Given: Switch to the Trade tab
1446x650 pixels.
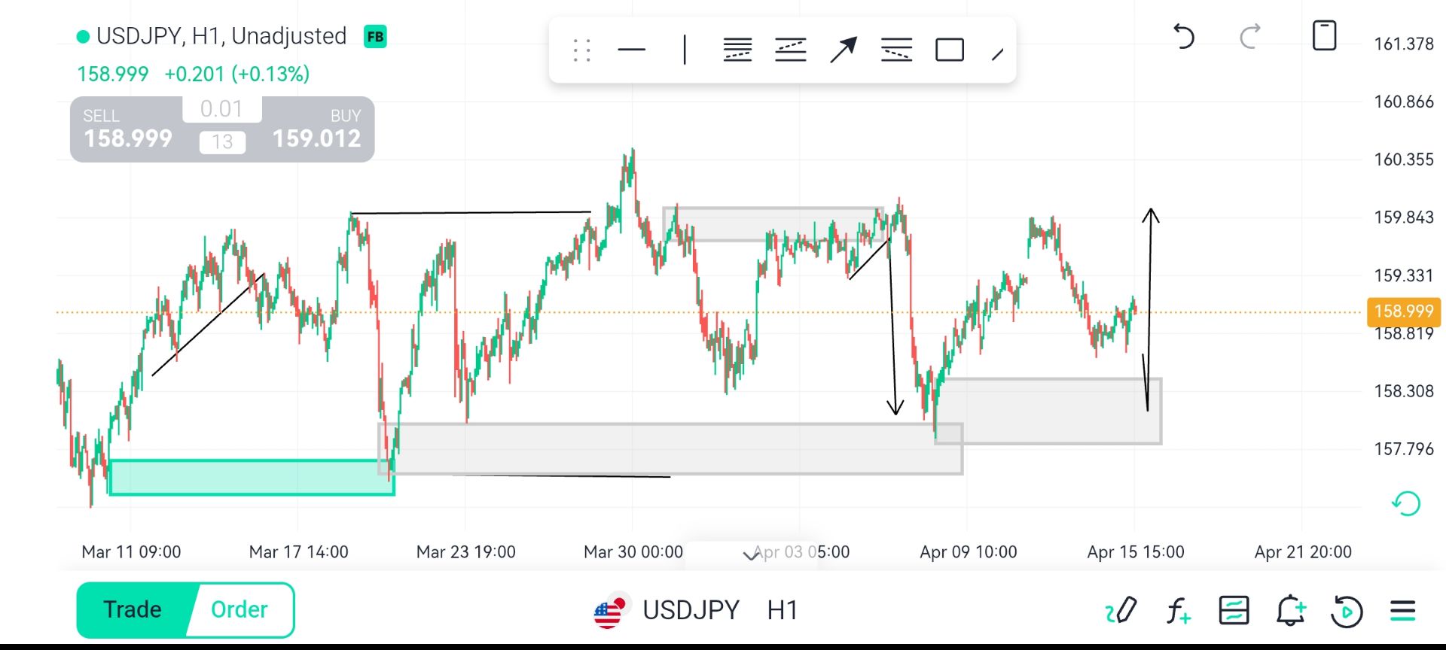Looking at the screenshot, I should pyautogui.click(x=133, y=609).
